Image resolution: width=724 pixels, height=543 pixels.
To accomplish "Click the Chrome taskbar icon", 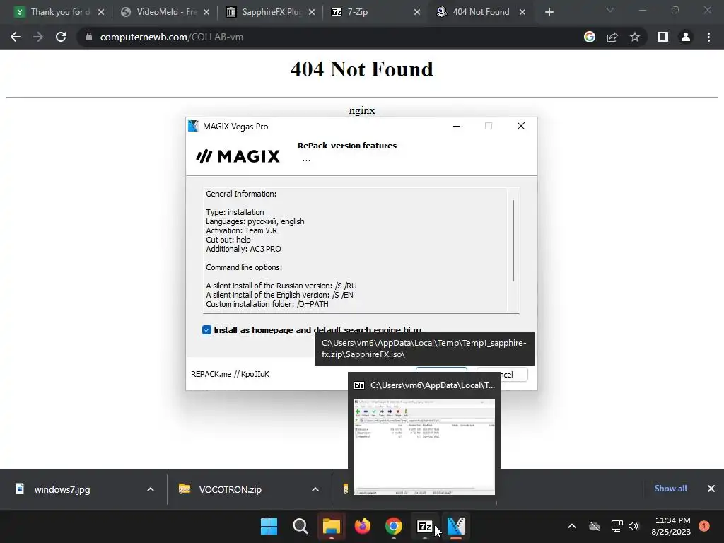I will point(393,526).
